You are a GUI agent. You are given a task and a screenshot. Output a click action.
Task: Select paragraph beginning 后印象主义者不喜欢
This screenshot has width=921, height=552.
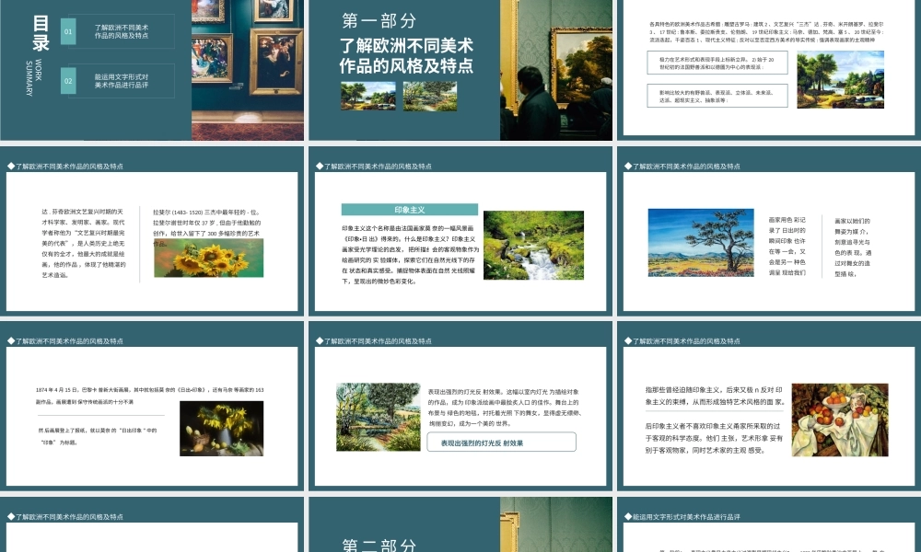tap(714, 438)
